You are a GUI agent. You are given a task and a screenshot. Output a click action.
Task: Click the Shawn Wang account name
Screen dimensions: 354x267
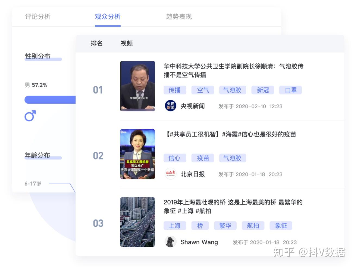[x=199, y=242]
